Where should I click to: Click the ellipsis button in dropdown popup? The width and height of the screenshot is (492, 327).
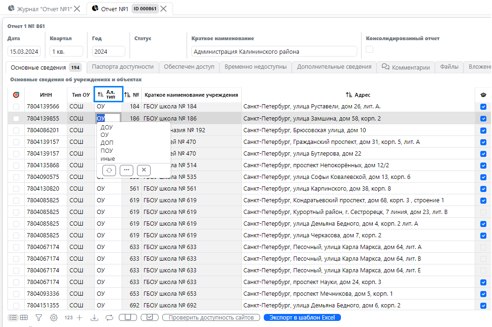tap(126, 171)
